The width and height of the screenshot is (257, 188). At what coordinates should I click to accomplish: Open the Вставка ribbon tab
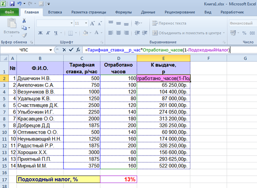coord(55,12)
